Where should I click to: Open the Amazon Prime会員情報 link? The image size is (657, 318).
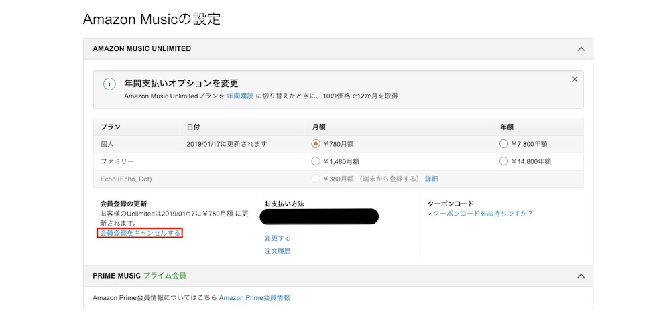(254, 298)
